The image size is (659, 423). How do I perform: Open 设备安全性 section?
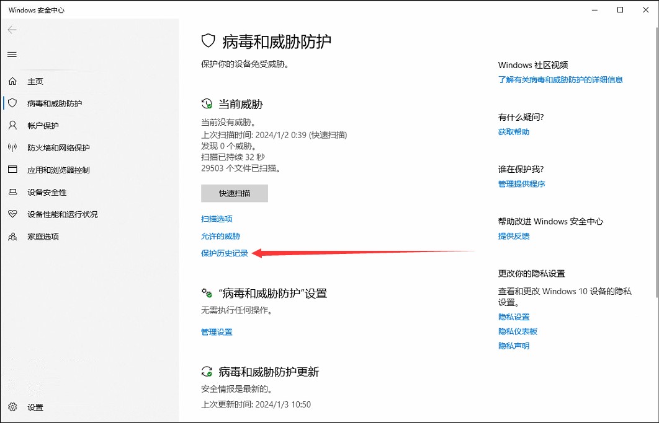[x=47, y=192]
